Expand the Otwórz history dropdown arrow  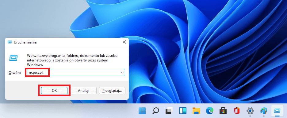click(x=122, y=73)
